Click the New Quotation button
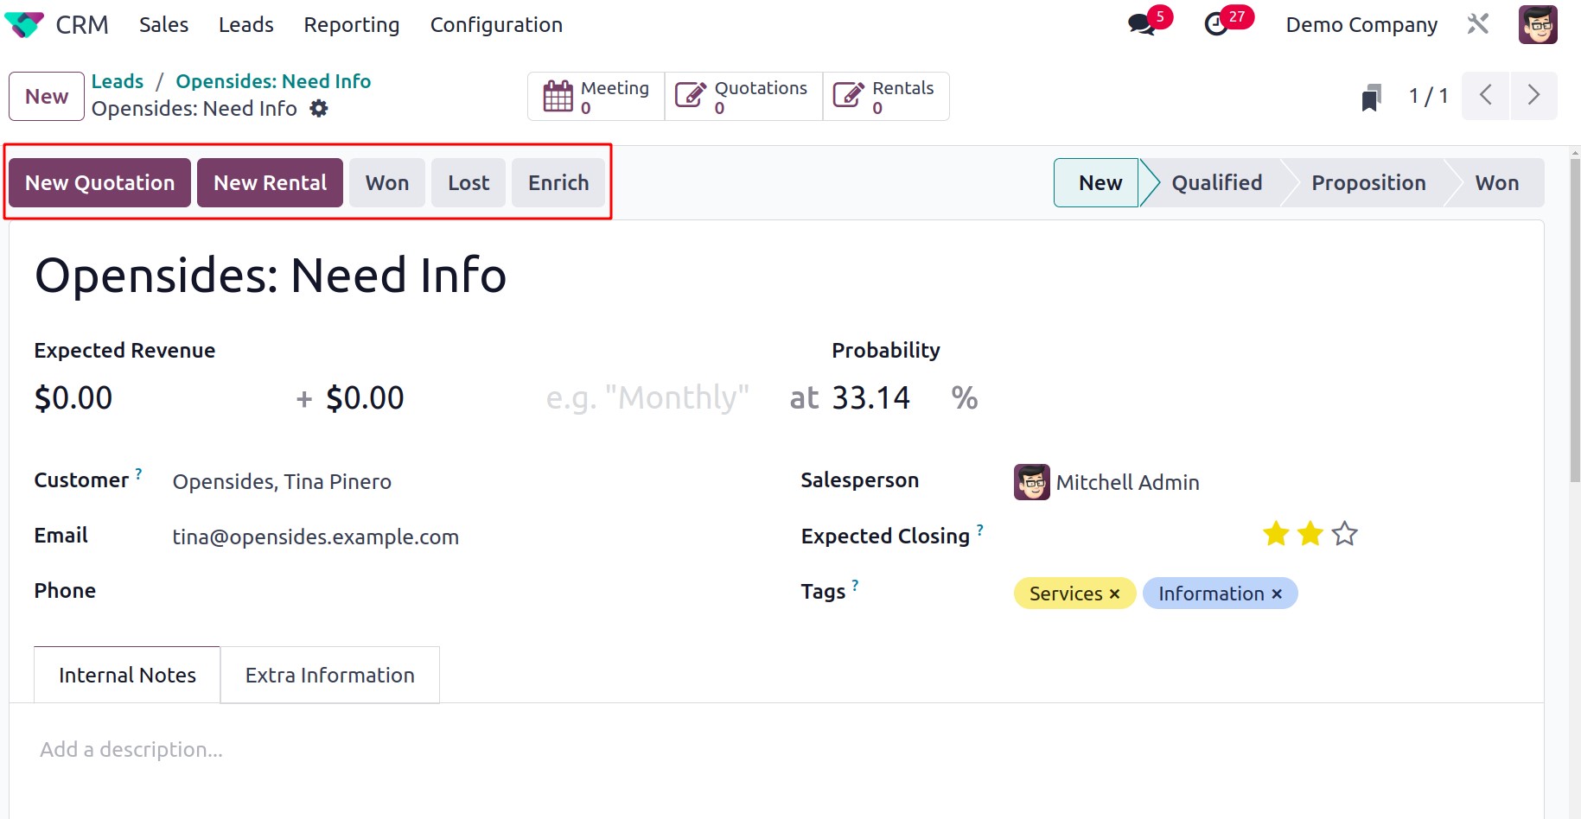This screenshot has width=1581, height=819. [x=99, y=183]
